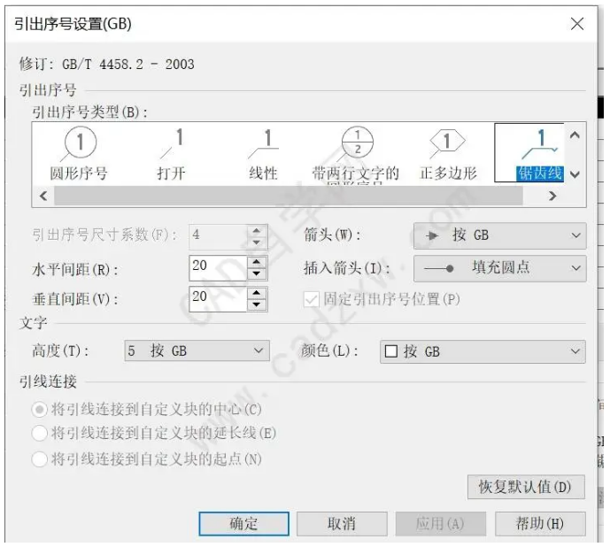The width and height of the screenshot is (610, 547).
Task: Click the 帮助(H) button
Action: tap(540, 524)
